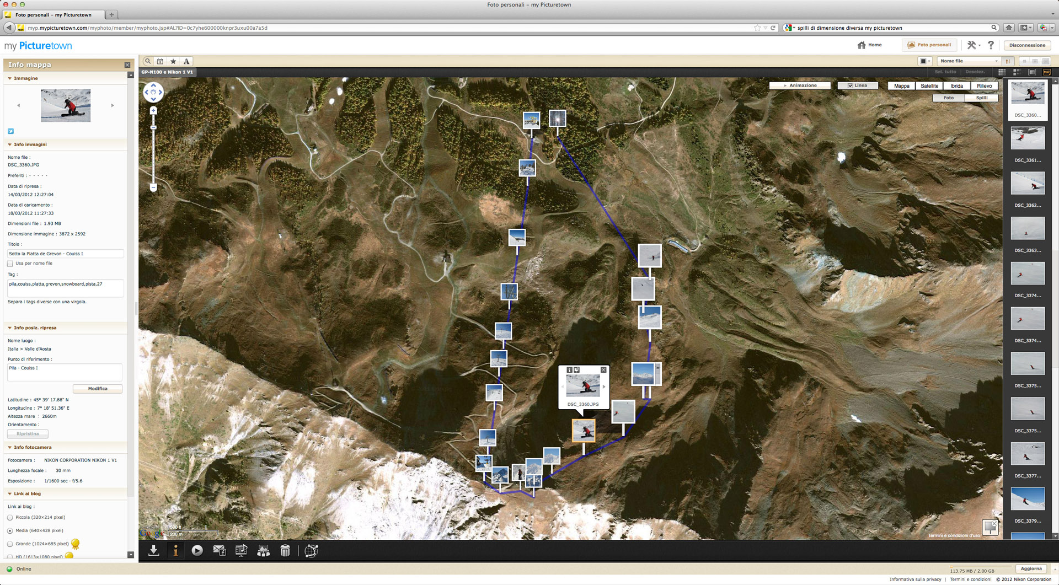
Task: Select medium thumbnail size icon
Action: point(1035,61)
